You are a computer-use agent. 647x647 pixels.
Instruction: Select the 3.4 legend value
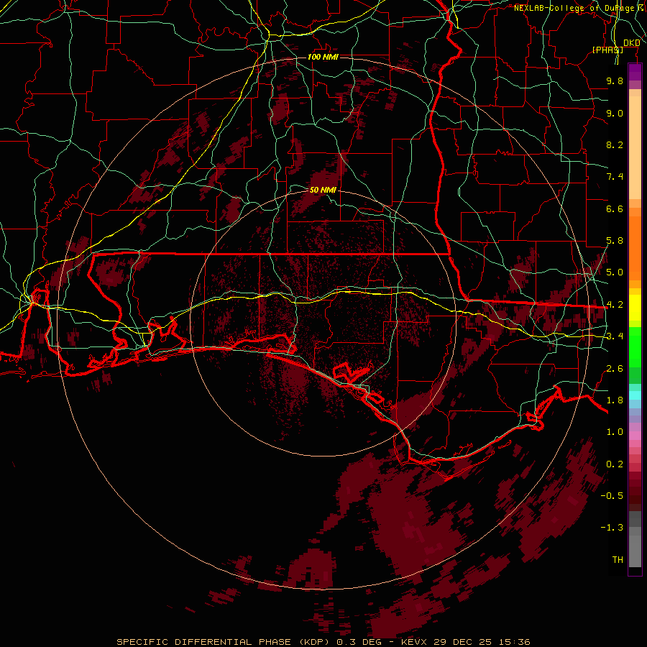615,336
